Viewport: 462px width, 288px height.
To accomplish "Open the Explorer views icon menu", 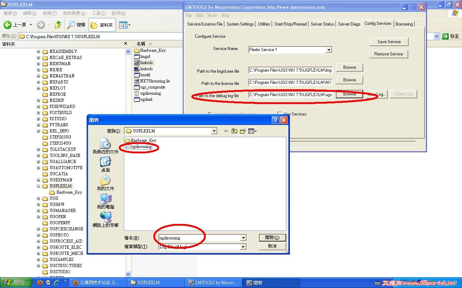I will pyautogui.click(x=125, y=25).
